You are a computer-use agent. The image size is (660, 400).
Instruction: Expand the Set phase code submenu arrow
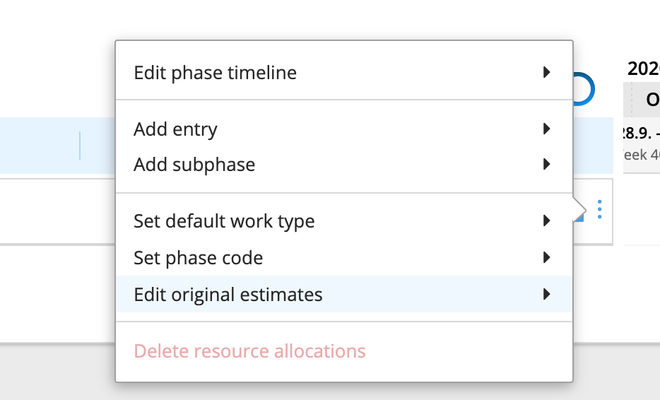(546, 258)
